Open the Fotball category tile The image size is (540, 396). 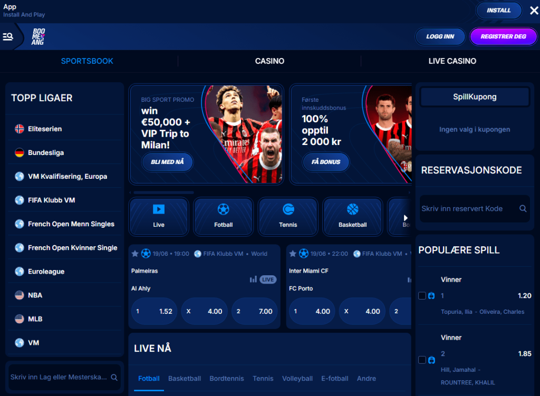click(x=223, y=217)
